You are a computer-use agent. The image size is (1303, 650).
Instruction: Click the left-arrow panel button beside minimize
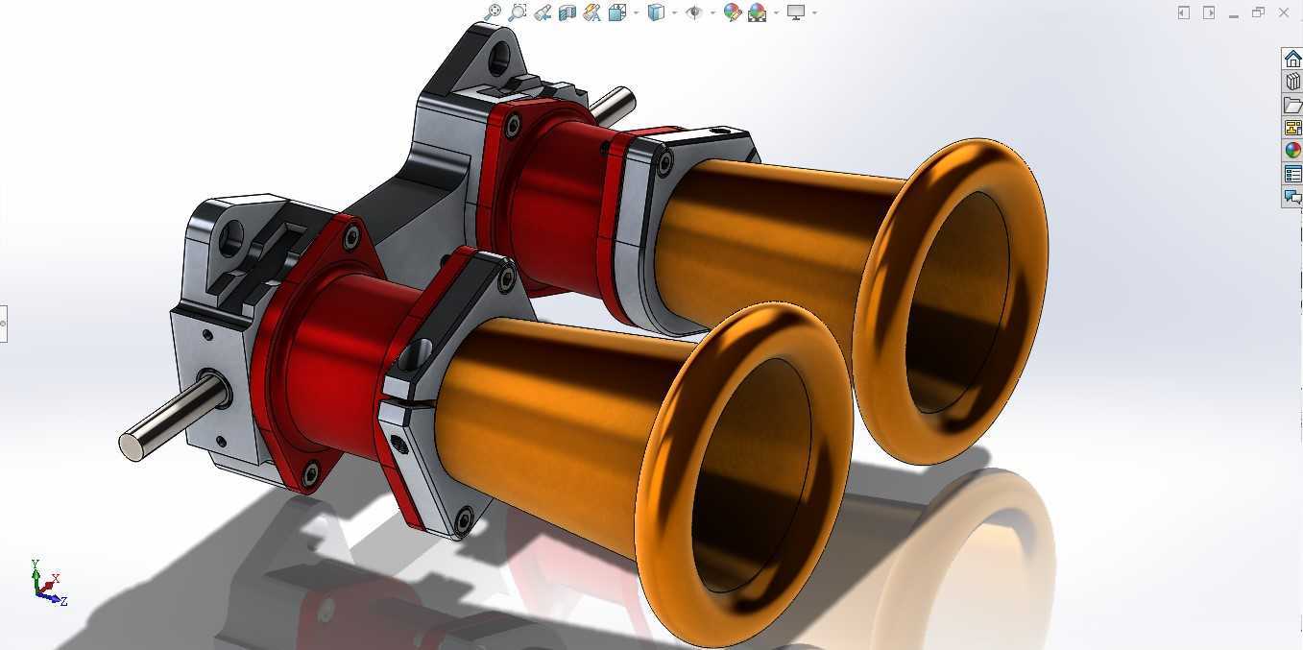pyautogui.click(x=1184, y=12)
